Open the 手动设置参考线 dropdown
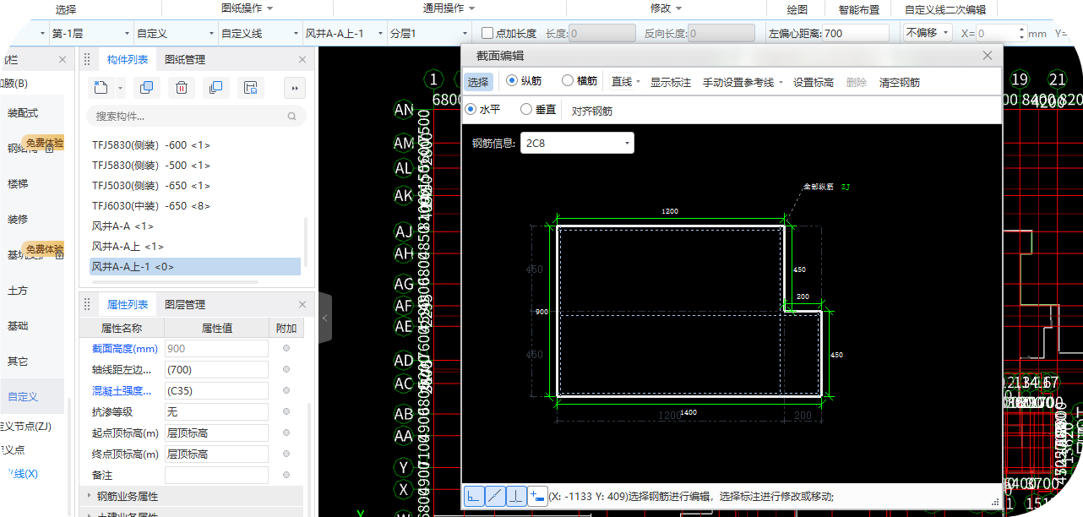This screenshot has height=517, width=1083. click(743, 82)
